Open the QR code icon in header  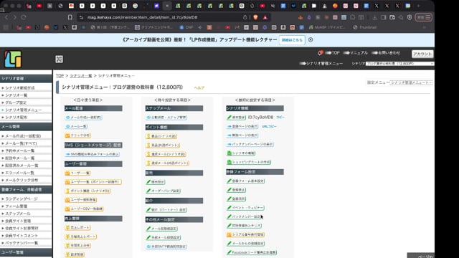(x=59, y=59)
